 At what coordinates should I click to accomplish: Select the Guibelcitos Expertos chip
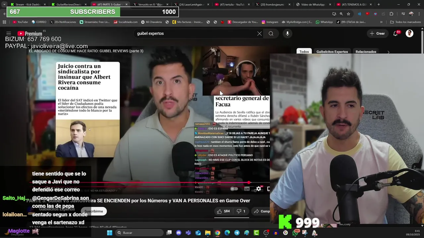tap(332, 52)
